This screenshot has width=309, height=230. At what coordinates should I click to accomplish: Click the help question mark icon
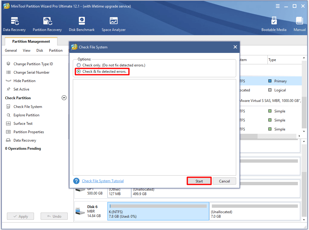pos(76,181)
